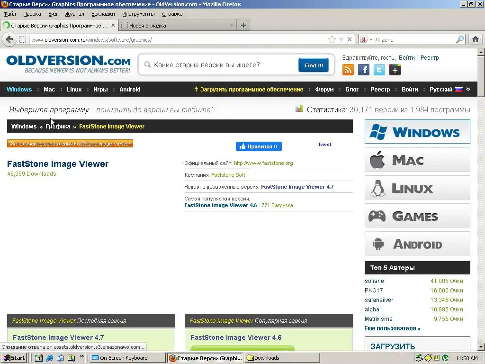Click page scrollbar down arrow
Viewport: 485px width, 364px height.
(481, 347)
